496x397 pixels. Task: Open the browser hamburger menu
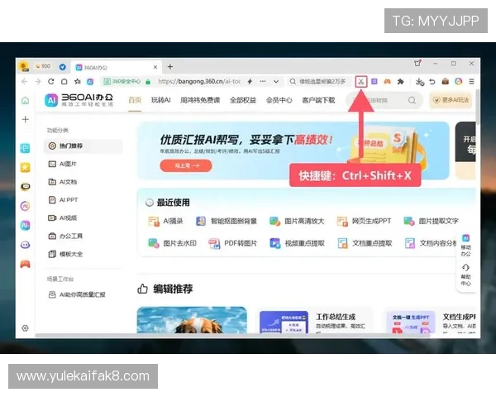(471, 81)
